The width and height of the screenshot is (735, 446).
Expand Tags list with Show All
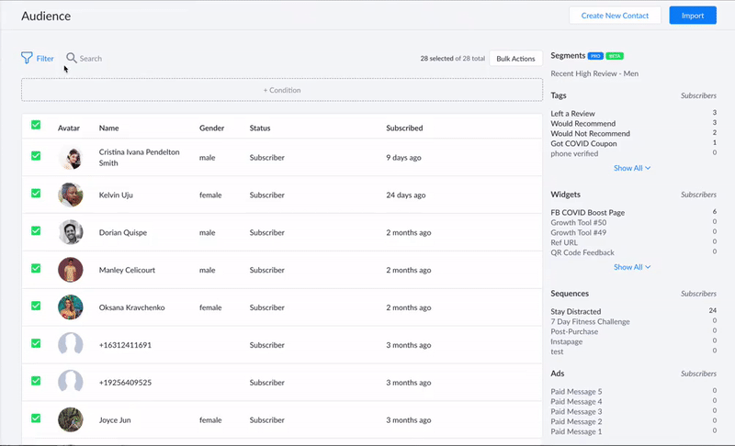(x=632, y=168)
